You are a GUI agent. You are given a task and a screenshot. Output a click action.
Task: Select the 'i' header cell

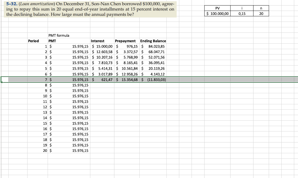click(242, 8)
